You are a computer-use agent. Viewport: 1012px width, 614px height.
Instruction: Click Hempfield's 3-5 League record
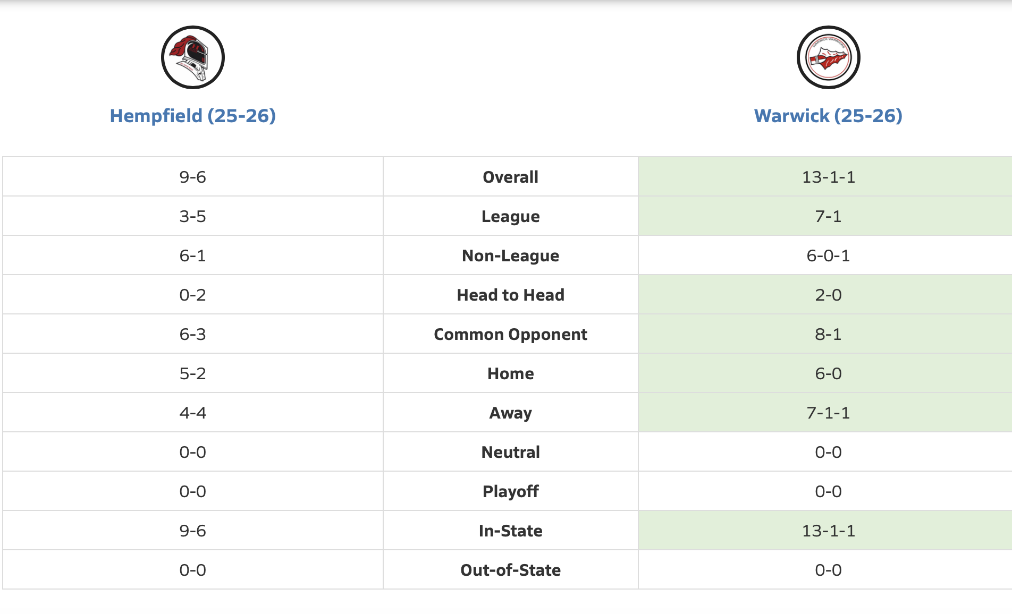pyautogui.click(x=192, y=216)
